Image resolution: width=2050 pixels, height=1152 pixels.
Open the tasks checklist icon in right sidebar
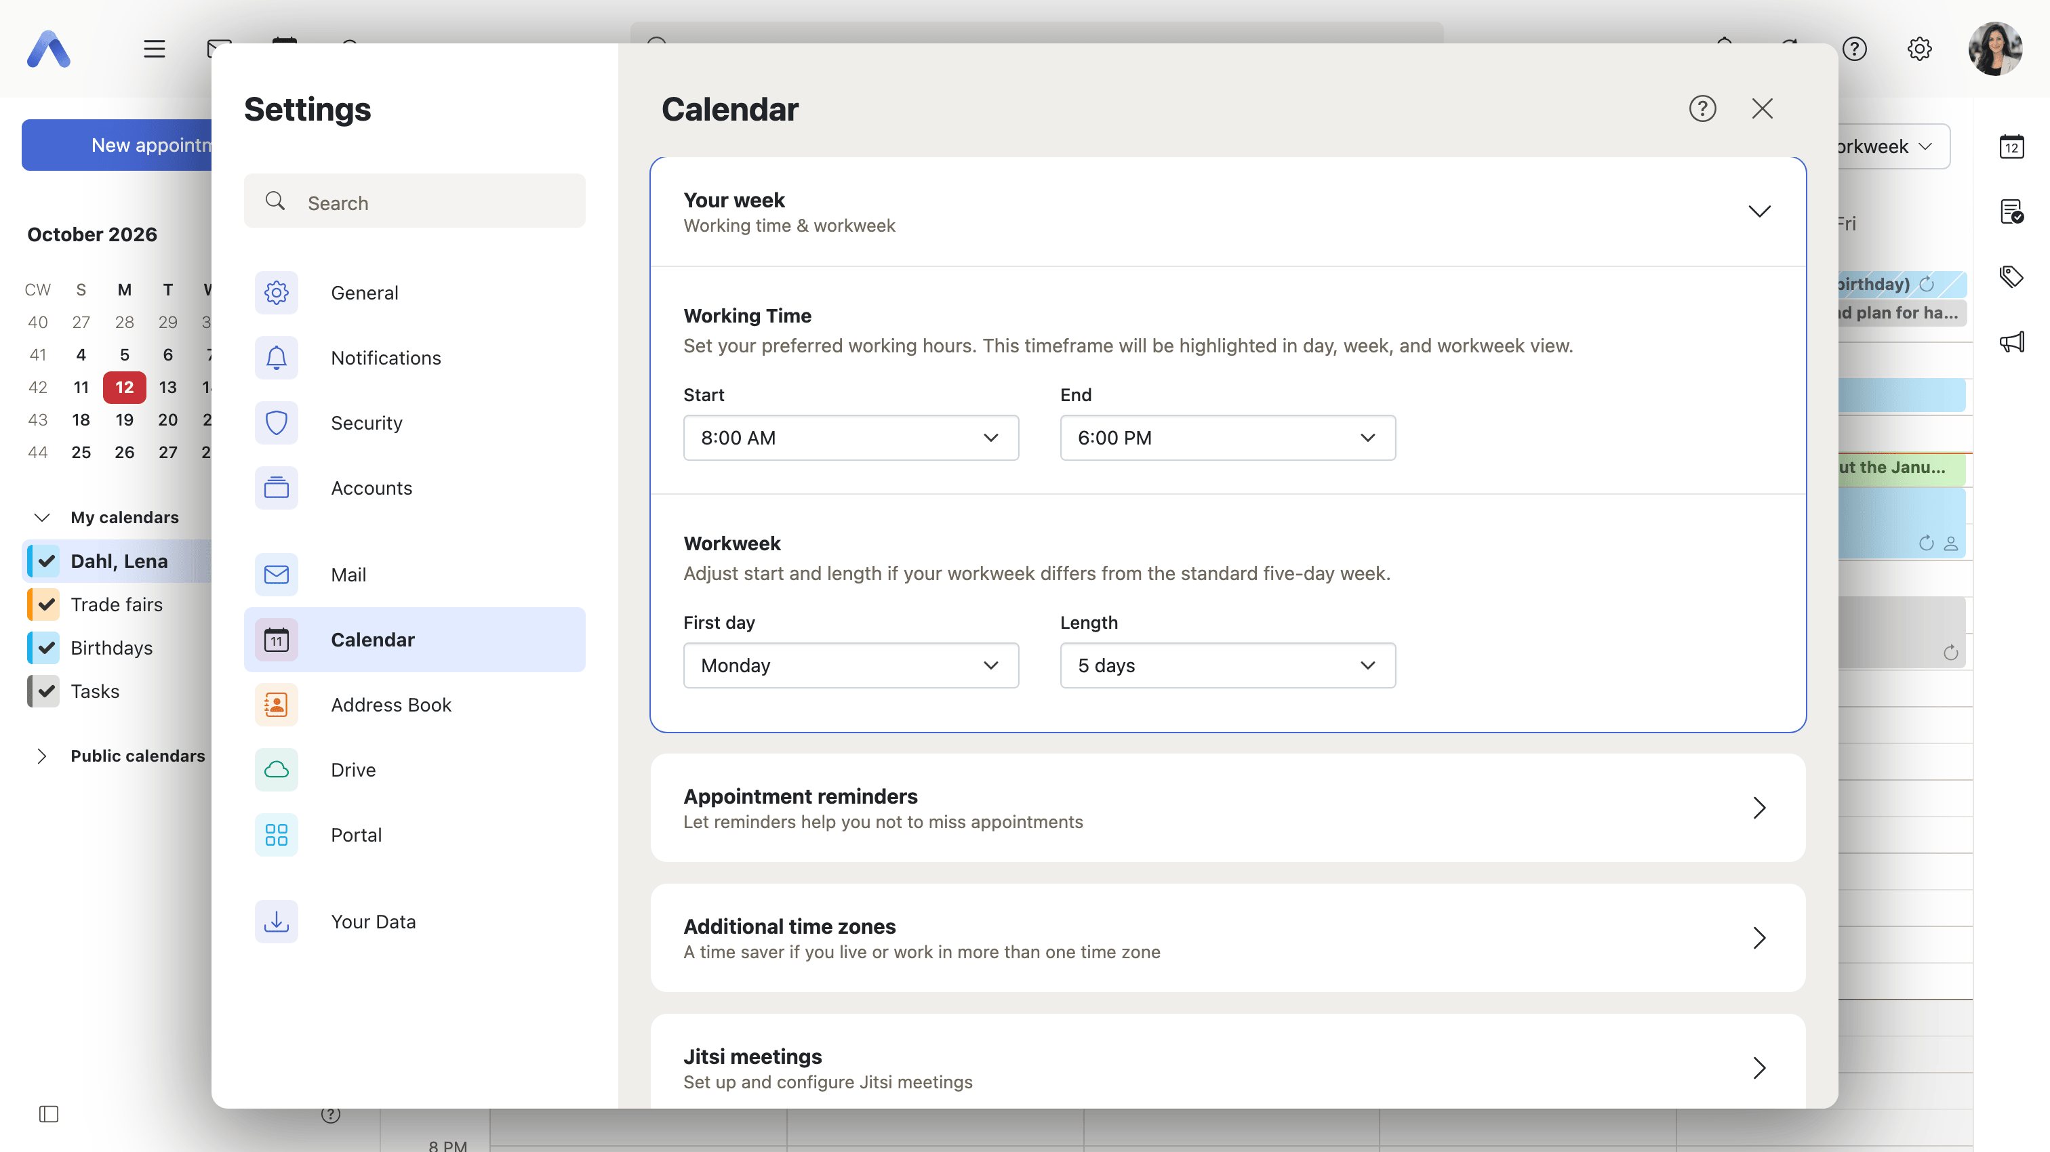(x=2011, y=211)
